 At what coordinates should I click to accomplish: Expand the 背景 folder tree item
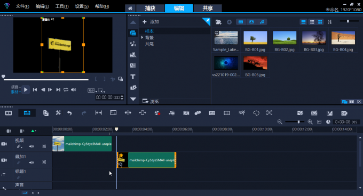[142, 37]
